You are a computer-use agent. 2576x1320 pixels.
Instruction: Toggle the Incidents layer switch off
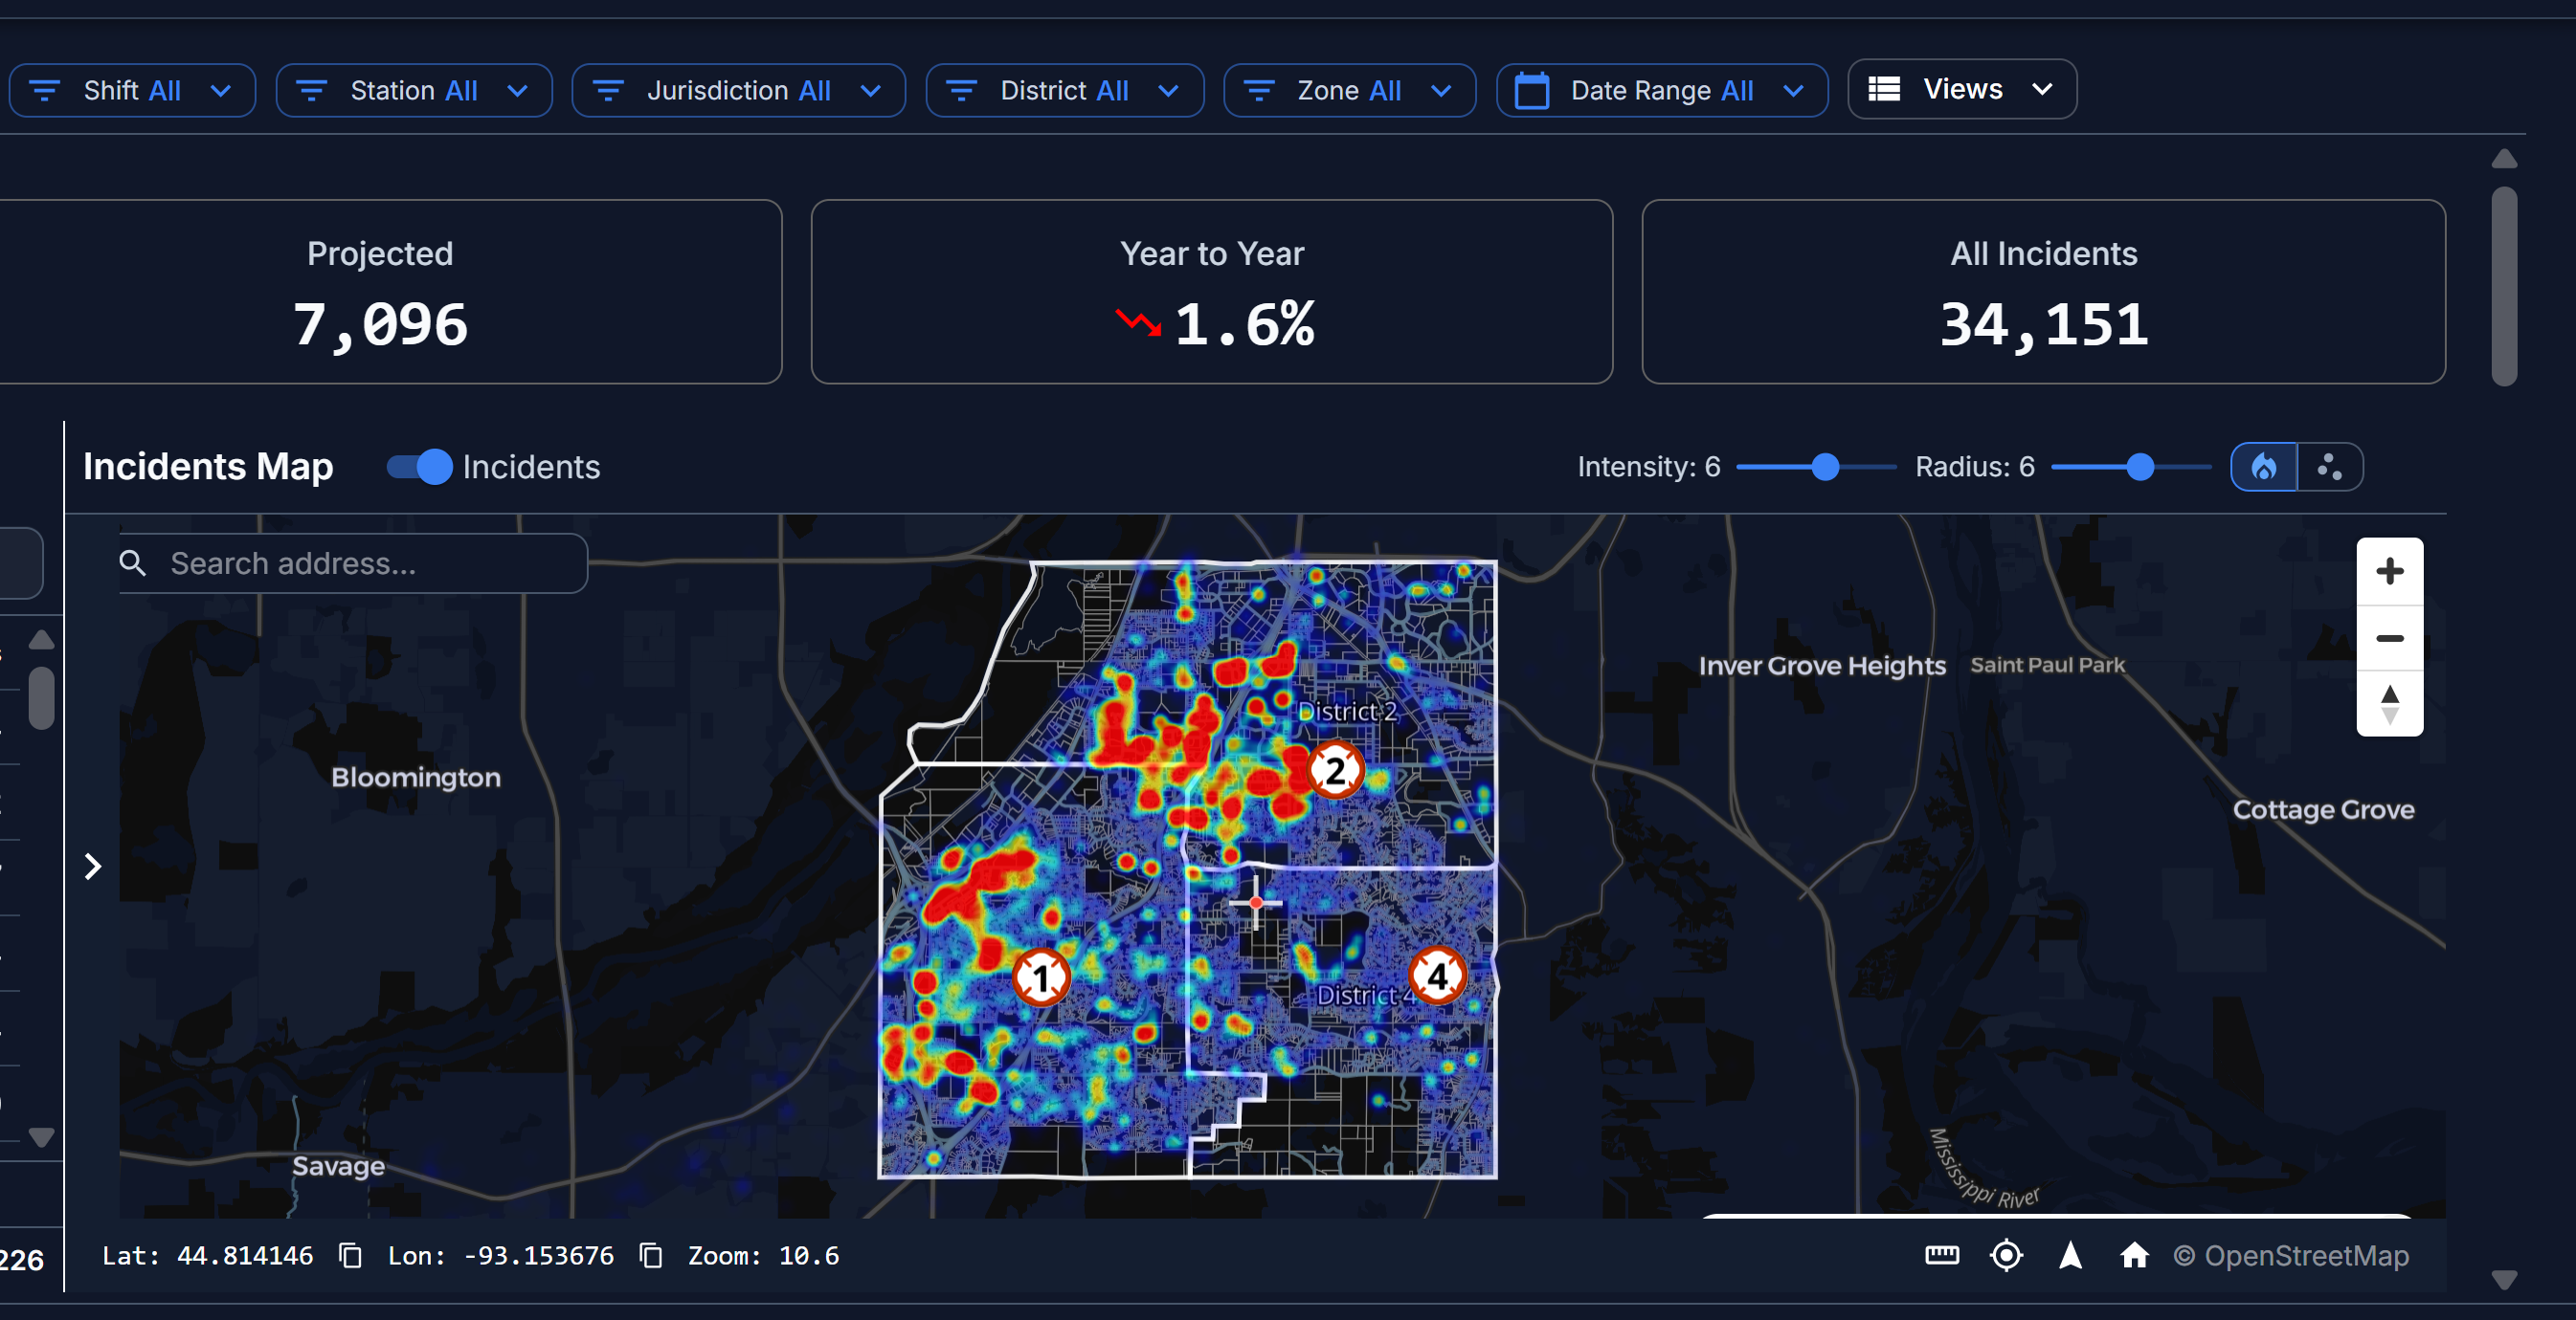[x=417, y=466]
